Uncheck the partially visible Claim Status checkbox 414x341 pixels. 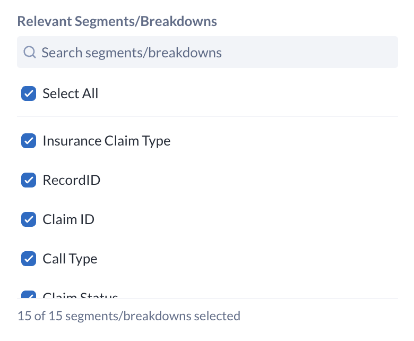tap(28, 295)
